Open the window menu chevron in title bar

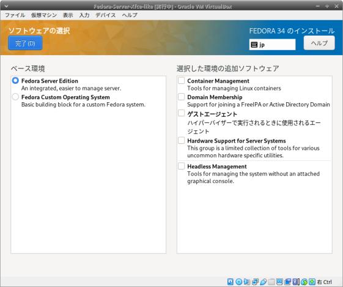point(6,6)
